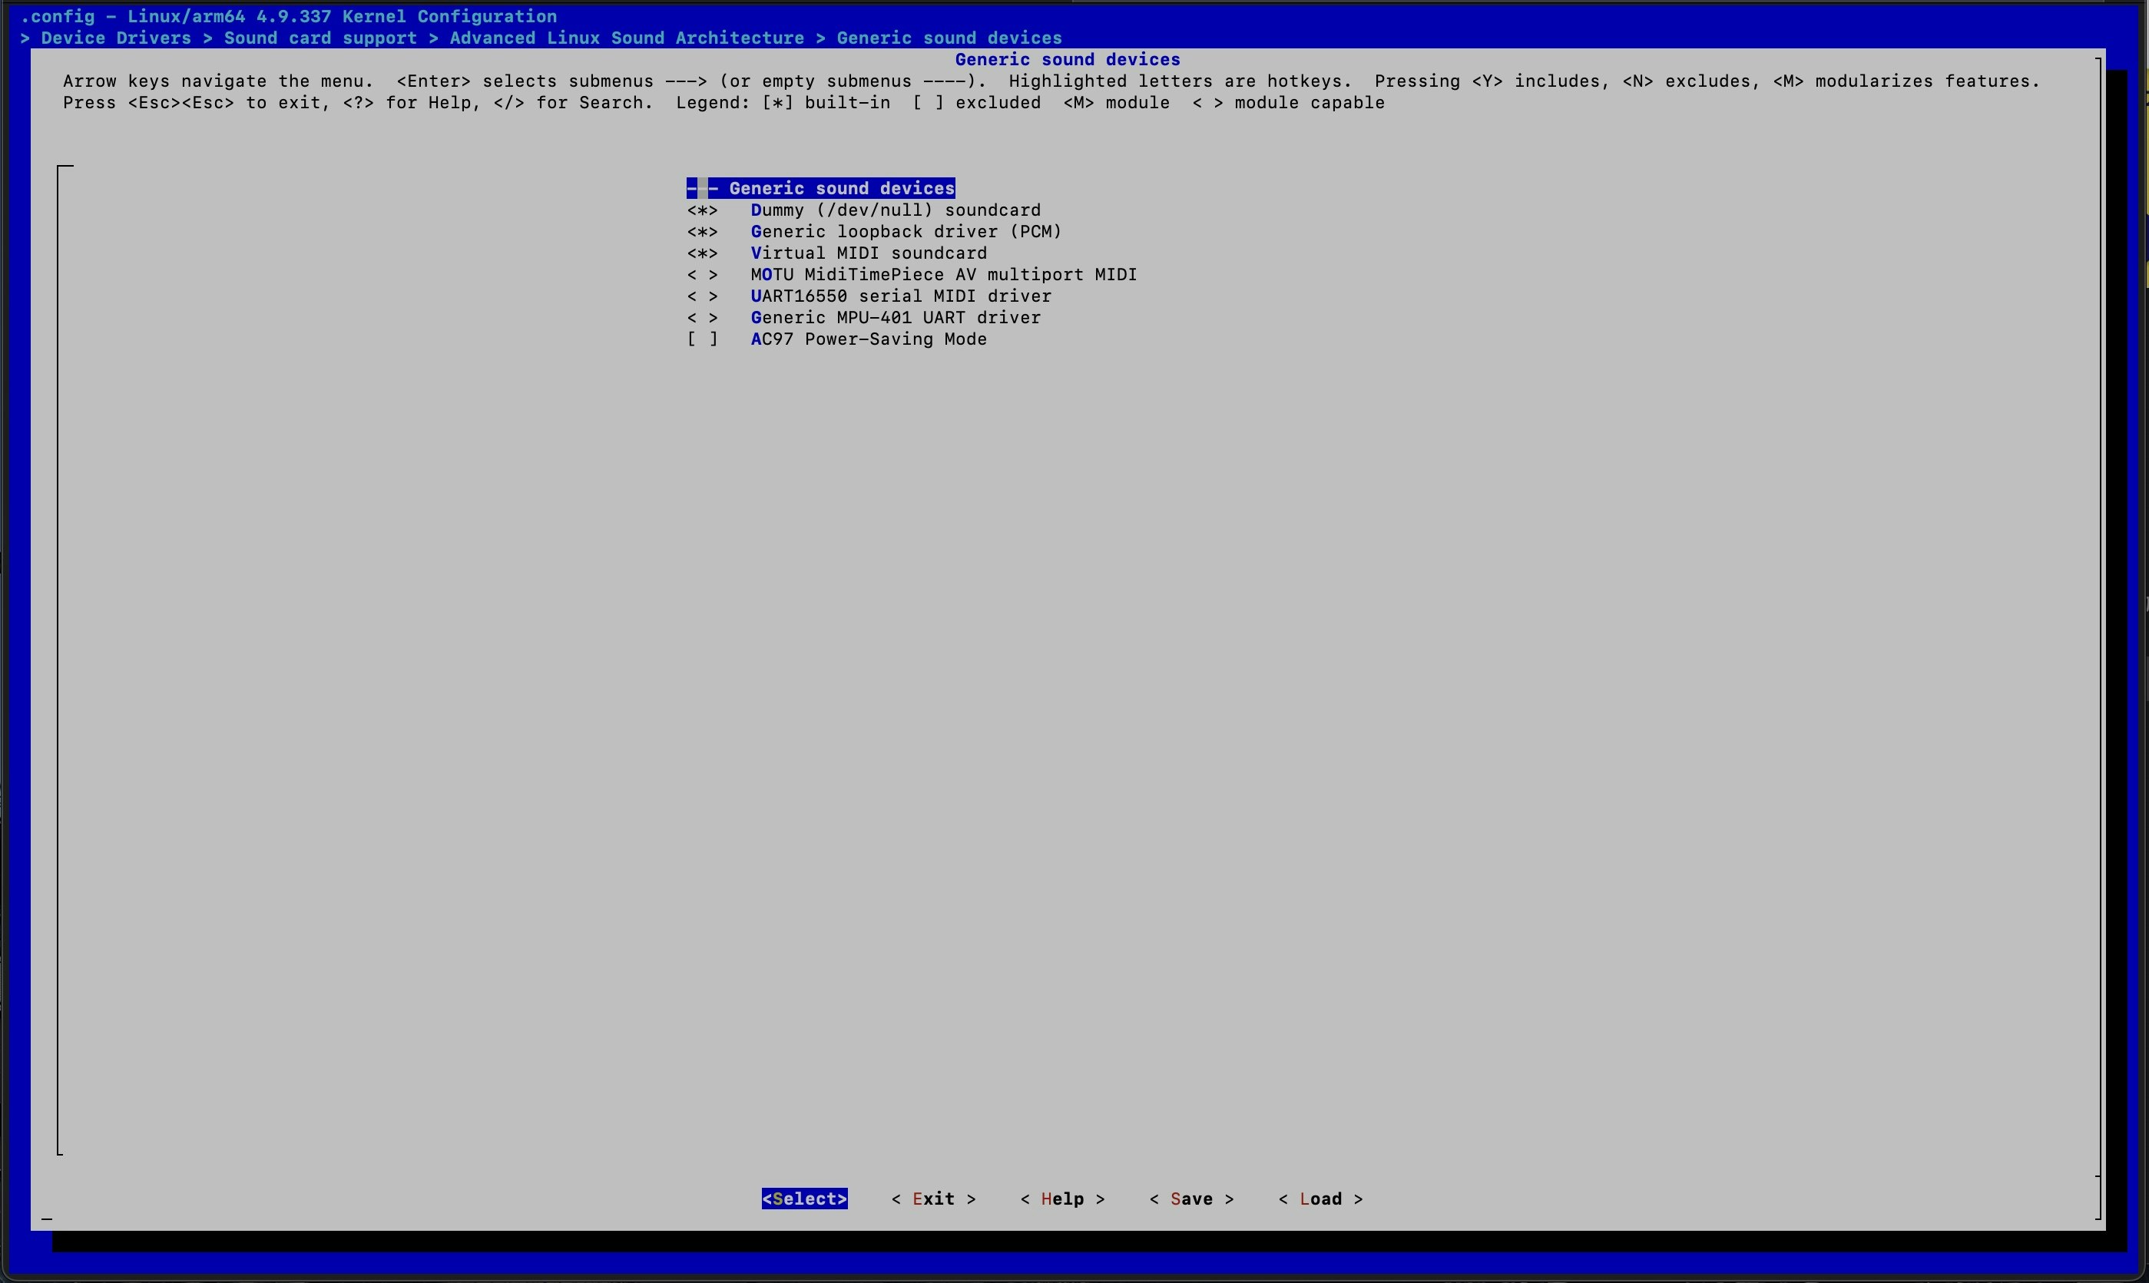Enable MOTU MidiTimePiece AV state marker

701,275
